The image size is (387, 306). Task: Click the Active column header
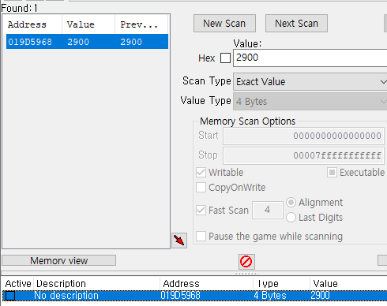pos(18,284)
